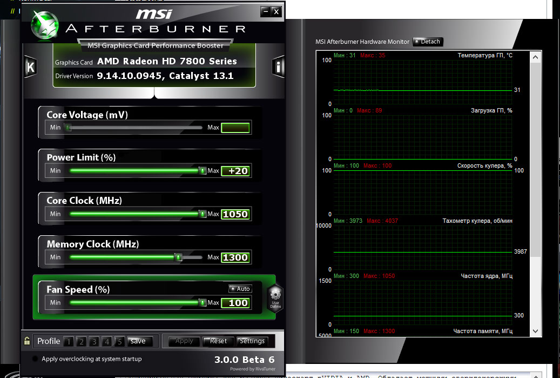Click the 'Частота памяти, МГц' graph label

[483, 331]
